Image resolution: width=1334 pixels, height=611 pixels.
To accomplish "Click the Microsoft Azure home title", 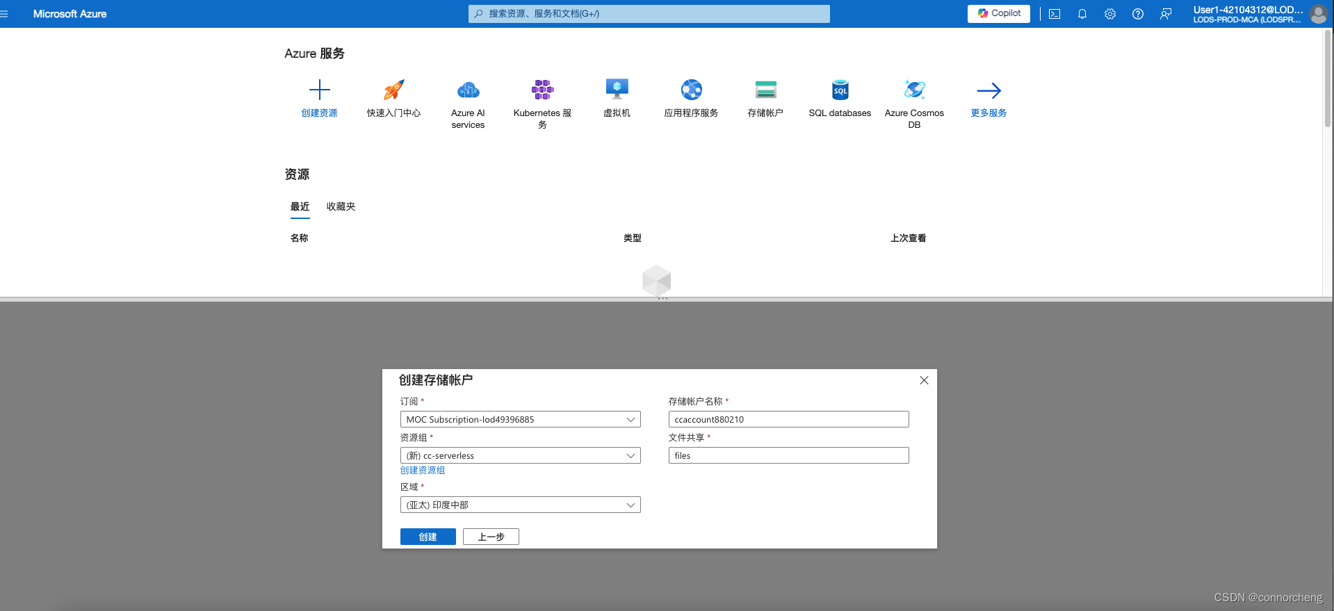I will point(70,14).
